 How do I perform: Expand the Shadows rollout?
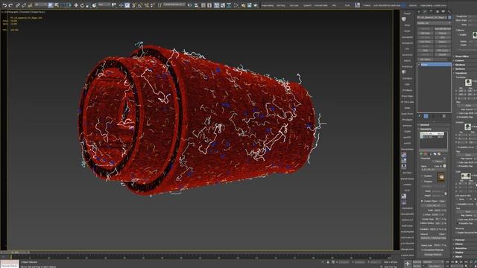[x=465, y=65]
